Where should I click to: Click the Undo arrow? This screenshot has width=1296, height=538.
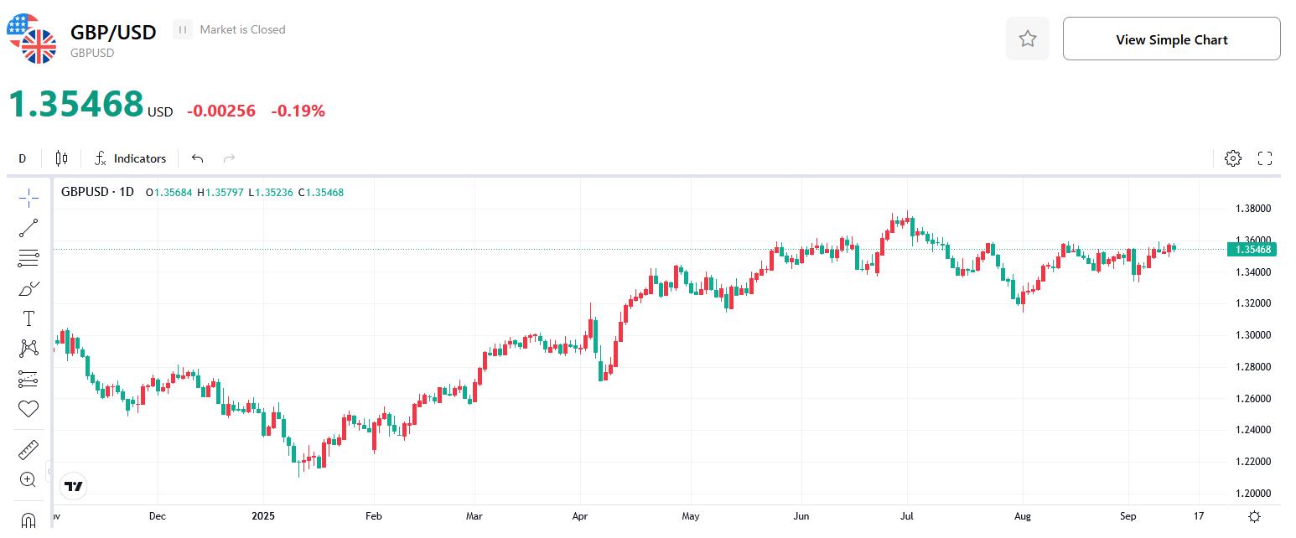tap(197, 158)
